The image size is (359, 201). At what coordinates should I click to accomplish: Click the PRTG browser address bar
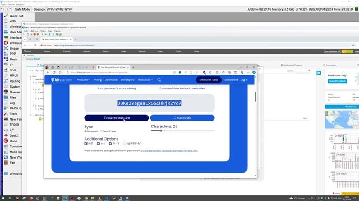point(195,45)
